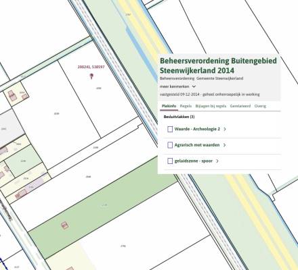Tick the Waarde - Archeologie 2 checkbox

[x=170, y=129]
